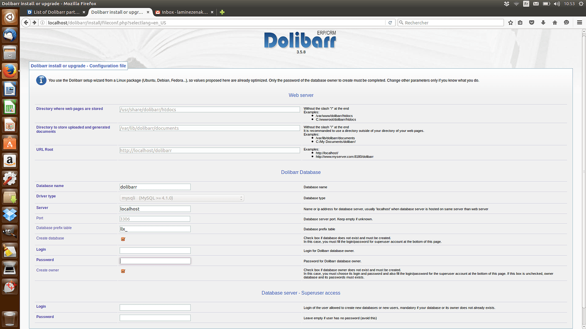The width and height of the screenshot is (586, 329).
Task: Click the Database prefix table field
Action: [155, 229]
